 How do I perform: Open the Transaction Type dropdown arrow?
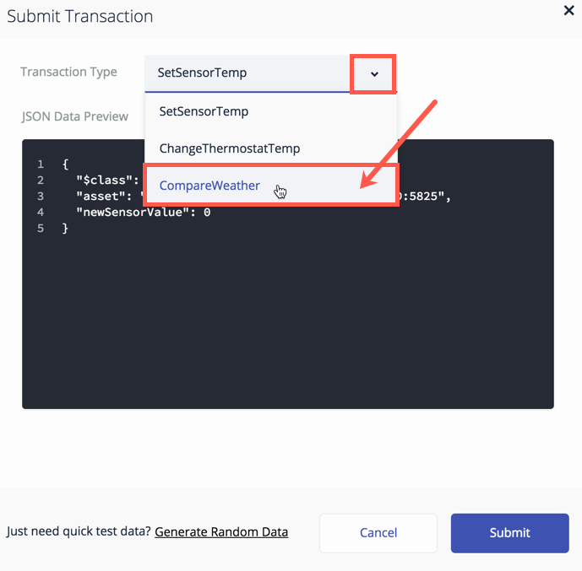[x=374, y=73]
